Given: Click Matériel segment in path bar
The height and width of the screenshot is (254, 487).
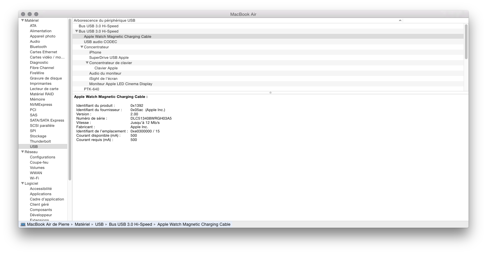Looking at the screenshot, I should click(x=82, y=224).
